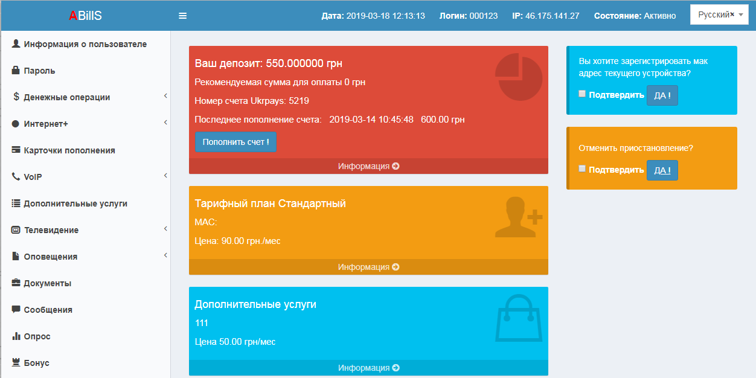756x378 pixels.
Task: Clear the Русский language selection with ×
Action: click(x=732, y=14)
